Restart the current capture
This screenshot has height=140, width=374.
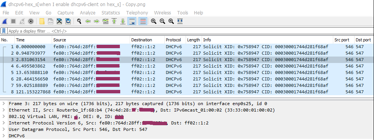point(22,21)
